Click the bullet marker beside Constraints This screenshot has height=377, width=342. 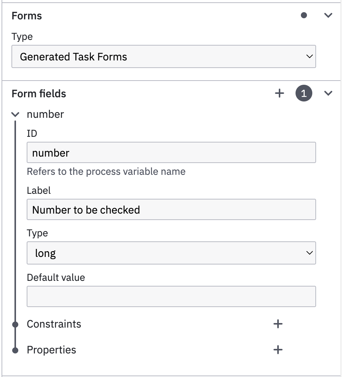[x=15, y=325]
